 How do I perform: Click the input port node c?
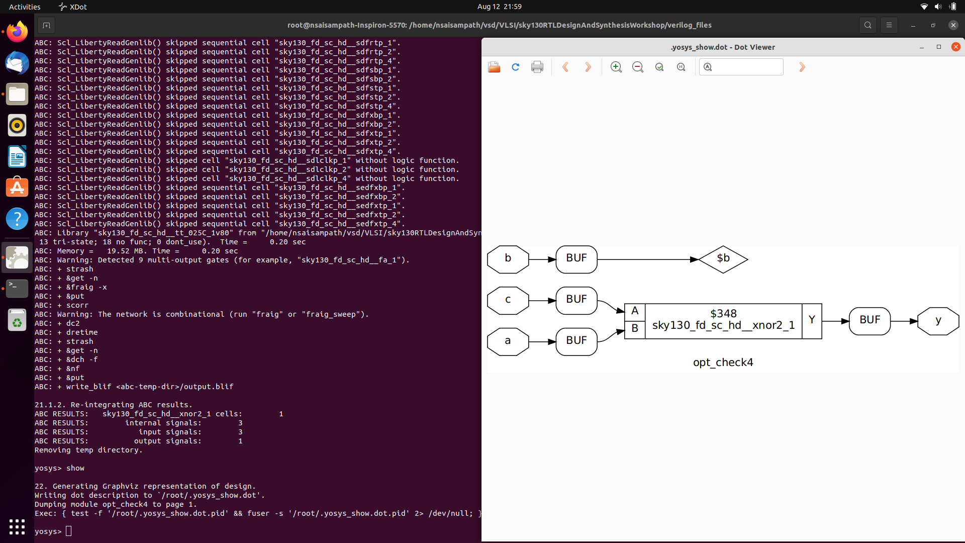[x=508, y=301]
